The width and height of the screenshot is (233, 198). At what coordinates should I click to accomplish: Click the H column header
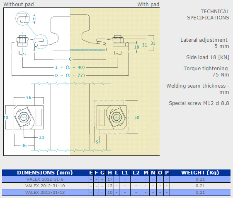tap(110, 173)
